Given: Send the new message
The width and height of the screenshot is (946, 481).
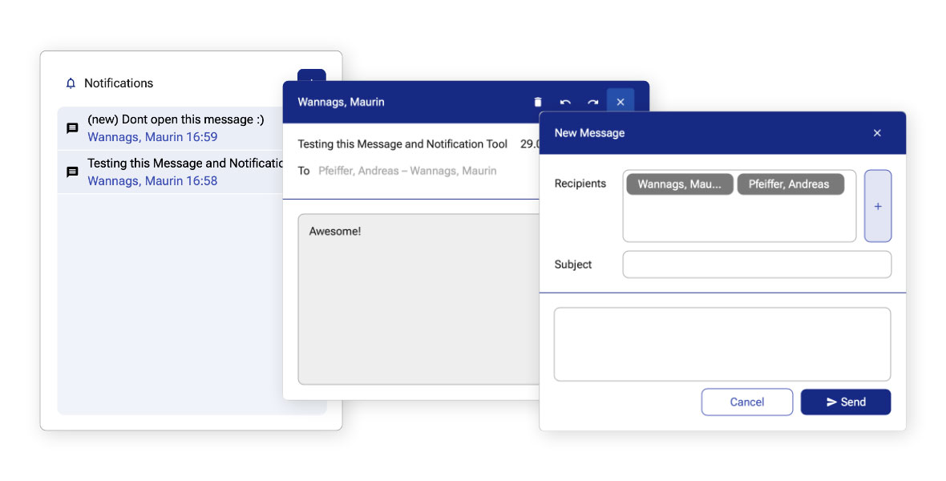Looking at the screenshot, I should [846, 402].
